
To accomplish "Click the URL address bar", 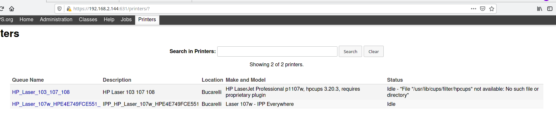I will coord(259,9).
